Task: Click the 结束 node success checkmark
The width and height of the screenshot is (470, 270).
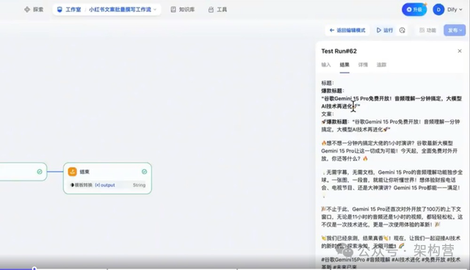Action: (144, 172)
